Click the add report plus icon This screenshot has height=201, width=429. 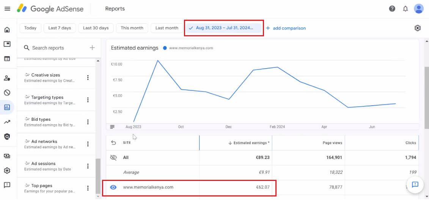pyautogui.click(x=92, y=48)
